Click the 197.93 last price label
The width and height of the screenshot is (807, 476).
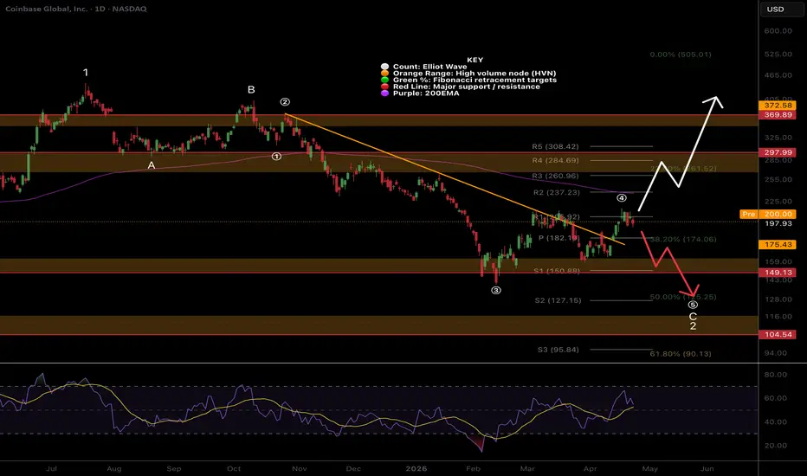tap(778, 223)
